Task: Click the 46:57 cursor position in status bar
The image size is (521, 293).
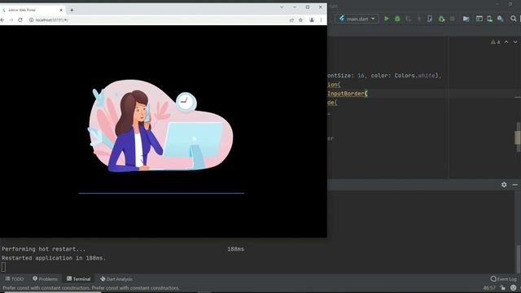Action: pyautogui.click(x=489, y=287)
